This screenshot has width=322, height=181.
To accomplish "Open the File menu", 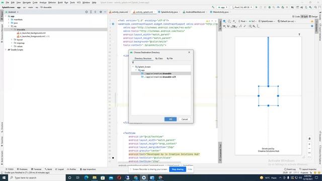I will [7, 3].
